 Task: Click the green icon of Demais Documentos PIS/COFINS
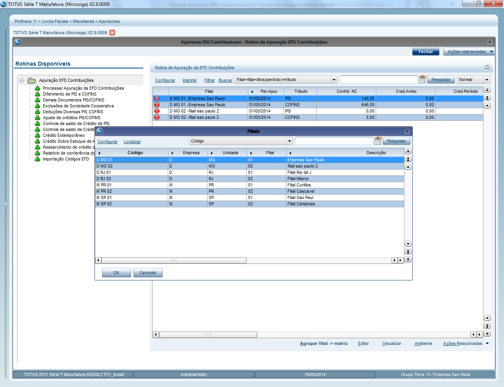(37, 100)
